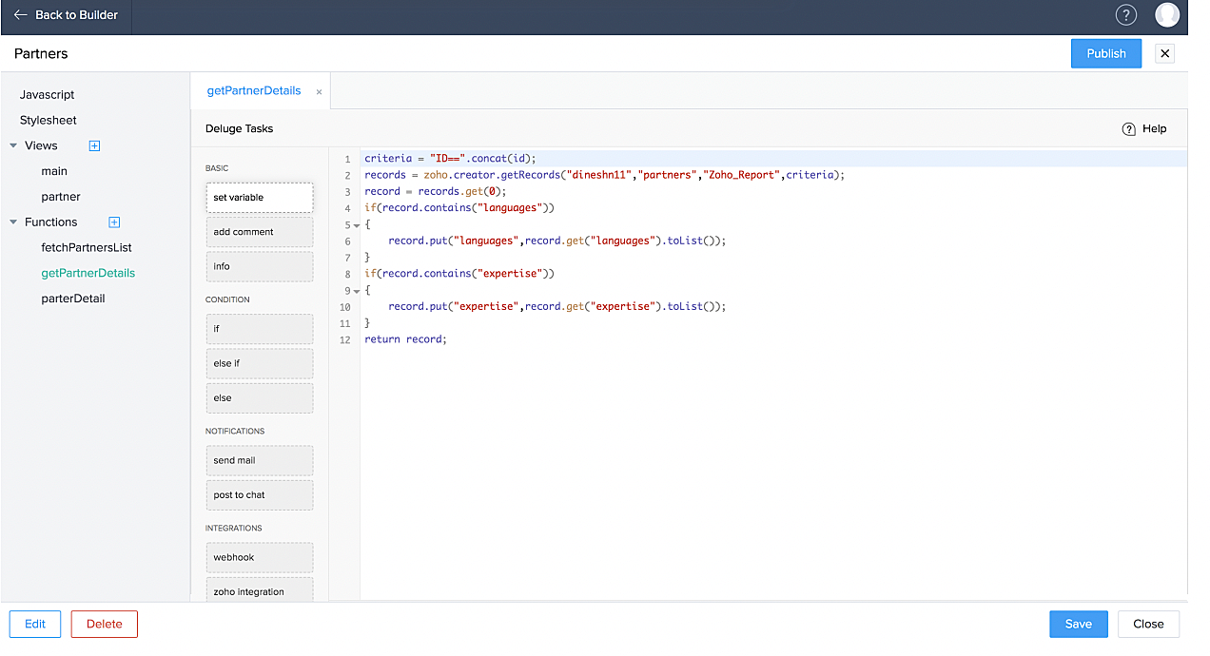The image size is (1210, 656).
Task: Choose the send mail notification block
Action: [259, 460]
